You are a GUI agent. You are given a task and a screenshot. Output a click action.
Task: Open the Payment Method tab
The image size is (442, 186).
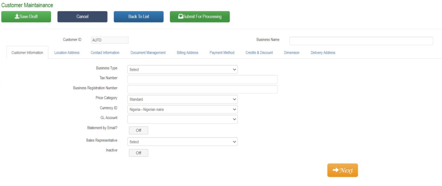click(222, 53)
